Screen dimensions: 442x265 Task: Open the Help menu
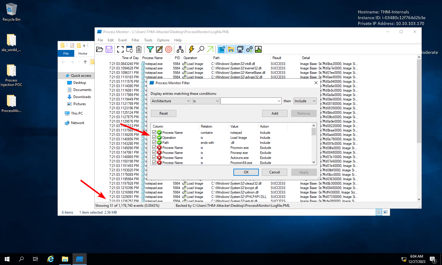[x=178, y=40]
